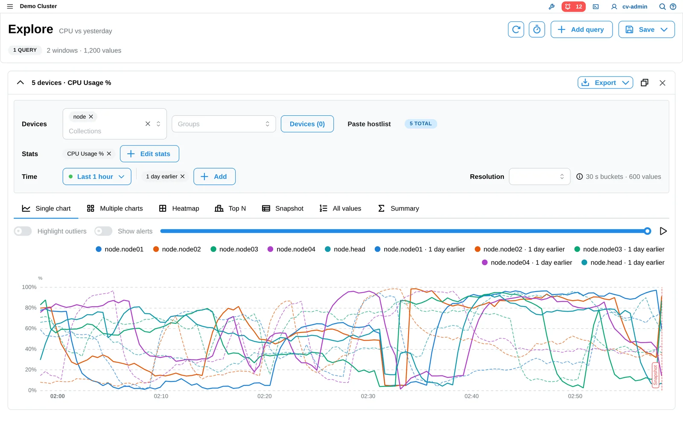
Task: Toggle node.node01 series in legend
Action: [x=120, y=249]
